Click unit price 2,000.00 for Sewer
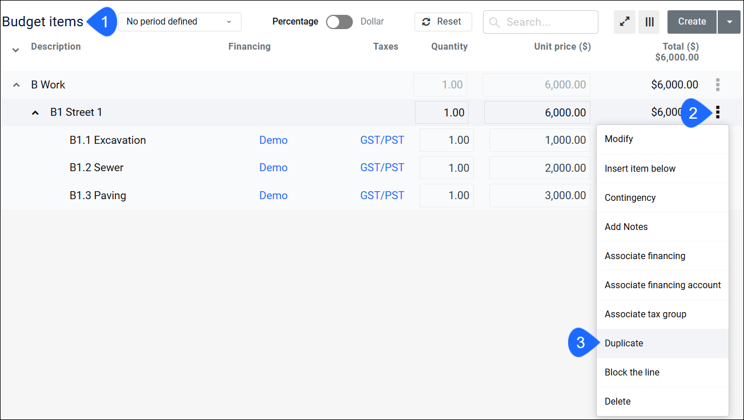This screenshot has height=420, width=744. [540, 168]
